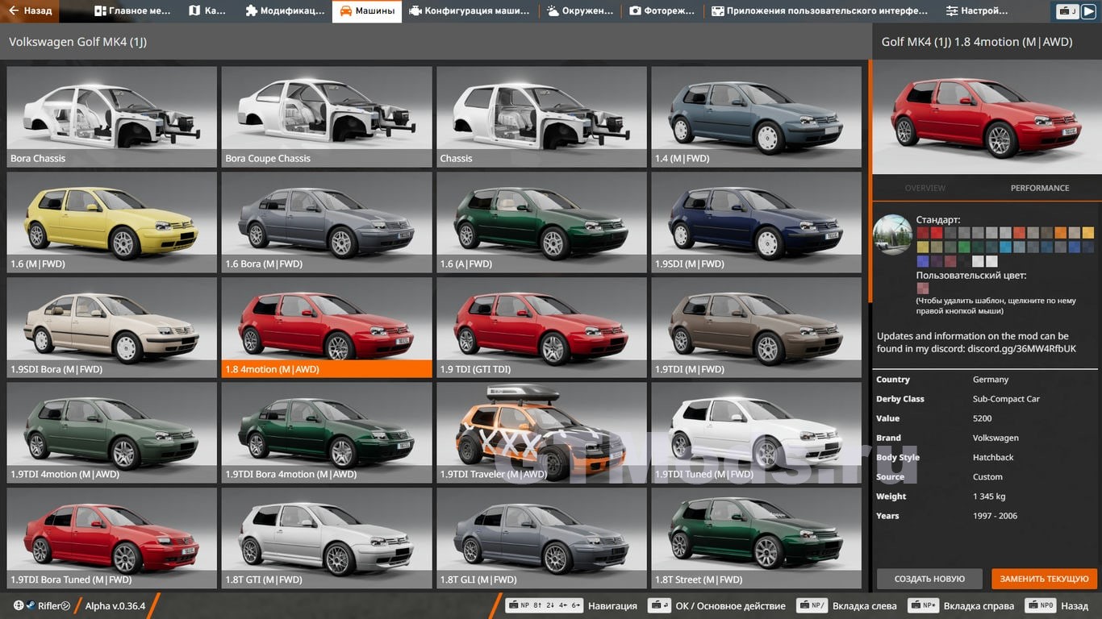Click the 1 345 kg weight value
Image resolution: width=1102 pixels, height=619 pixels.
click(989, 496)
